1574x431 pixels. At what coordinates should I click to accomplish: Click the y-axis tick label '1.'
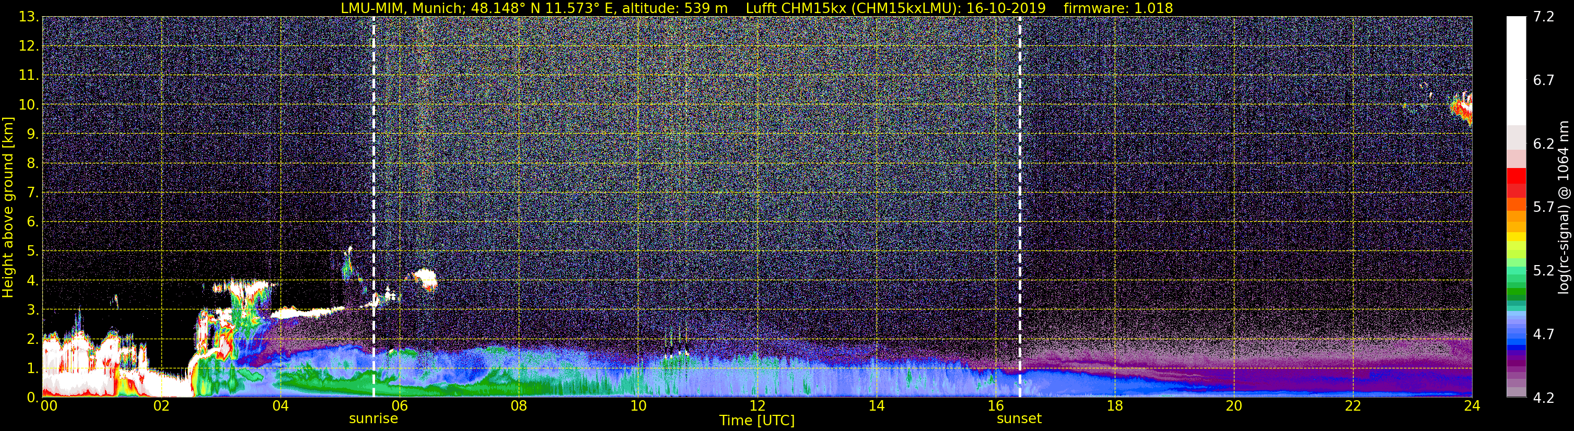(x=32, y=368)
